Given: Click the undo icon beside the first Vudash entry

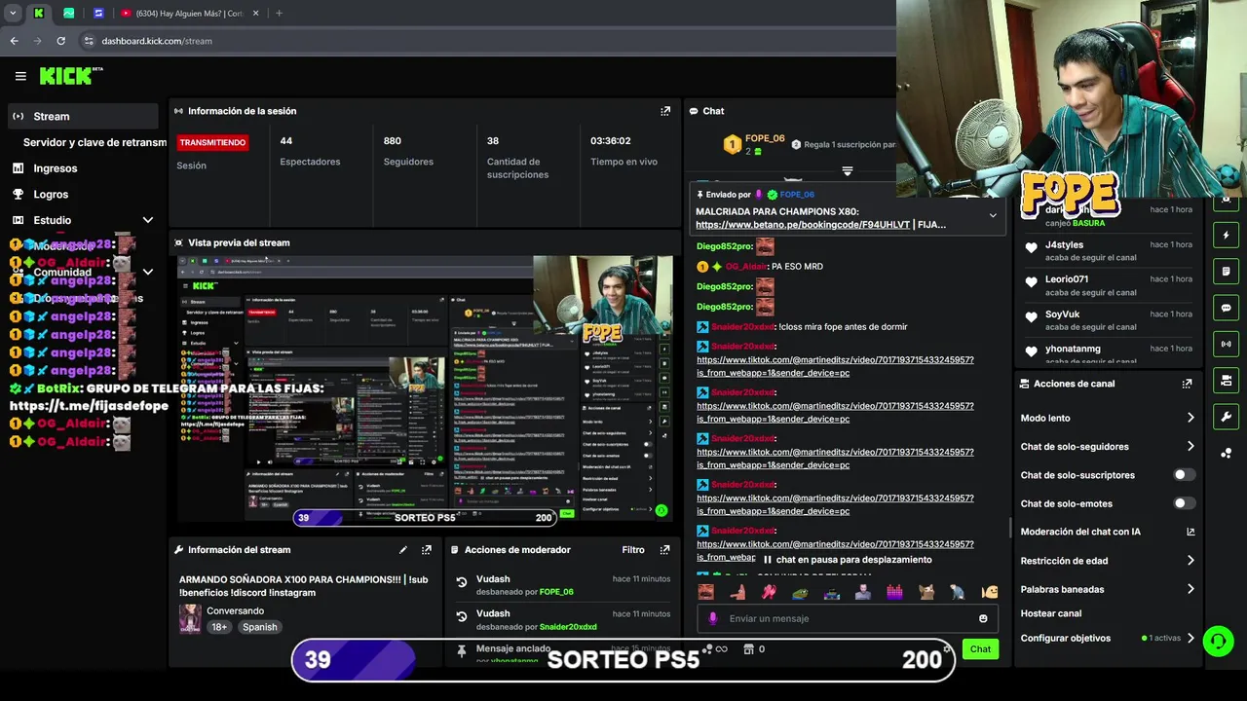Looking at the screenshot, I should 462,582.
